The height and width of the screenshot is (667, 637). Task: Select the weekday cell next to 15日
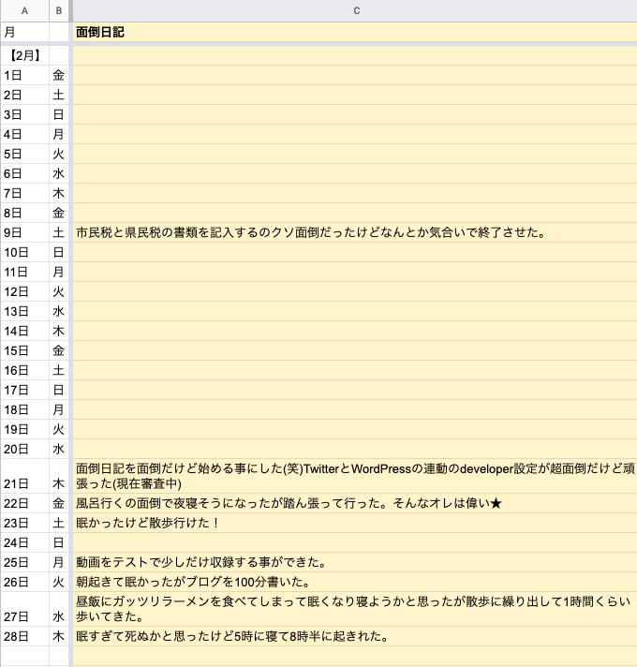point(59,350)
